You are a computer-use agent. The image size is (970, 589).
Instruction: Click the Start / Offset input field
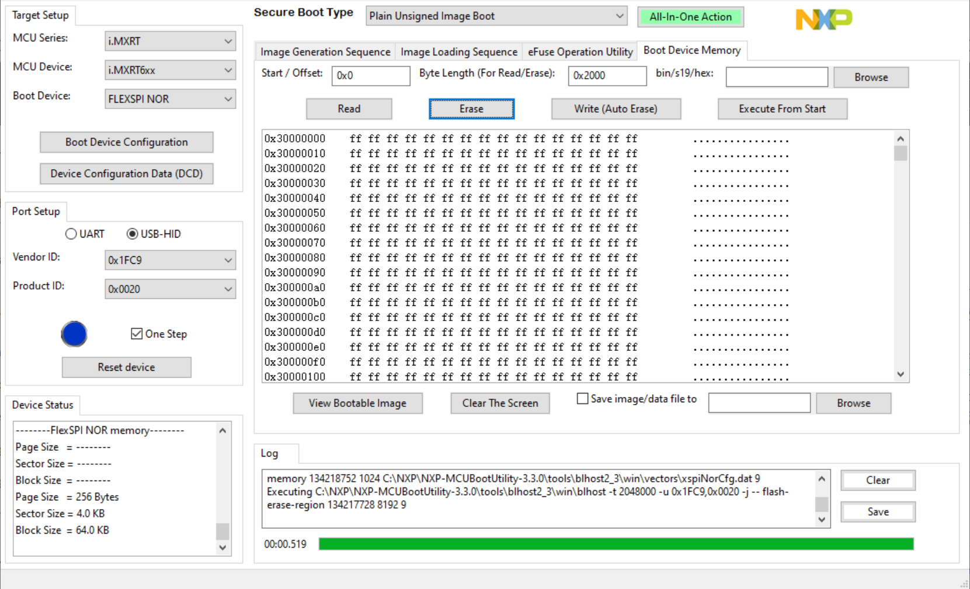[371, 76]
